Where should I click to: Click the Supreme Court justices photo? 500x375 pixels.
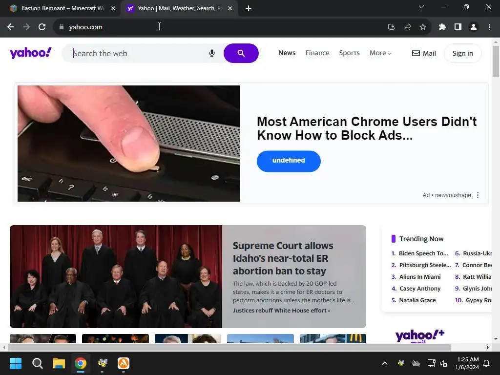pos(116,276)
